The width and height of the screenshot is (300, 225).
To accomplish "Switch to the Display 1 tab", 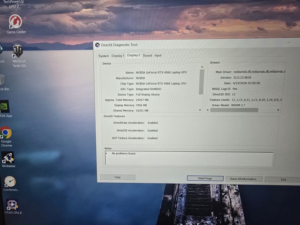I will pos(118,56).
